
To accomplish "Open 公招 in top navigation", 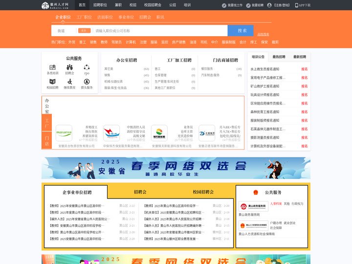I will point(173,5).
